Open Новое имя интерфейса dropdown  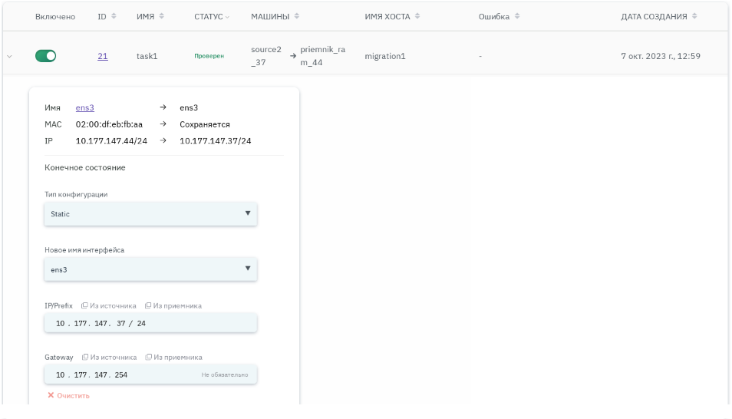pyautogui.click(x=150, y=269)
